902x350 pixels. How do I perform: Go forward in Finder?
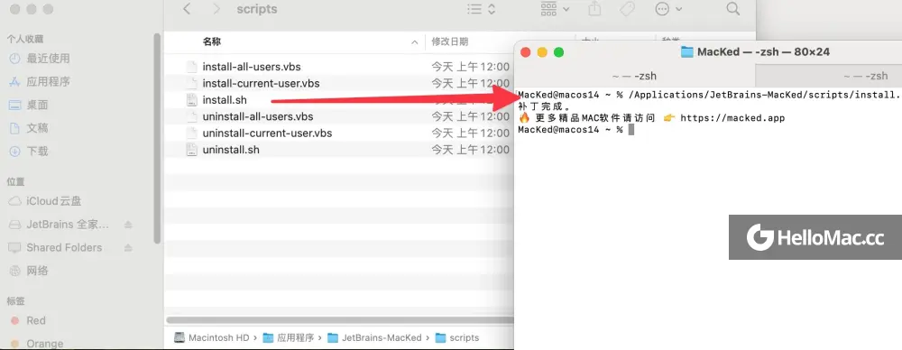(216, 9)
